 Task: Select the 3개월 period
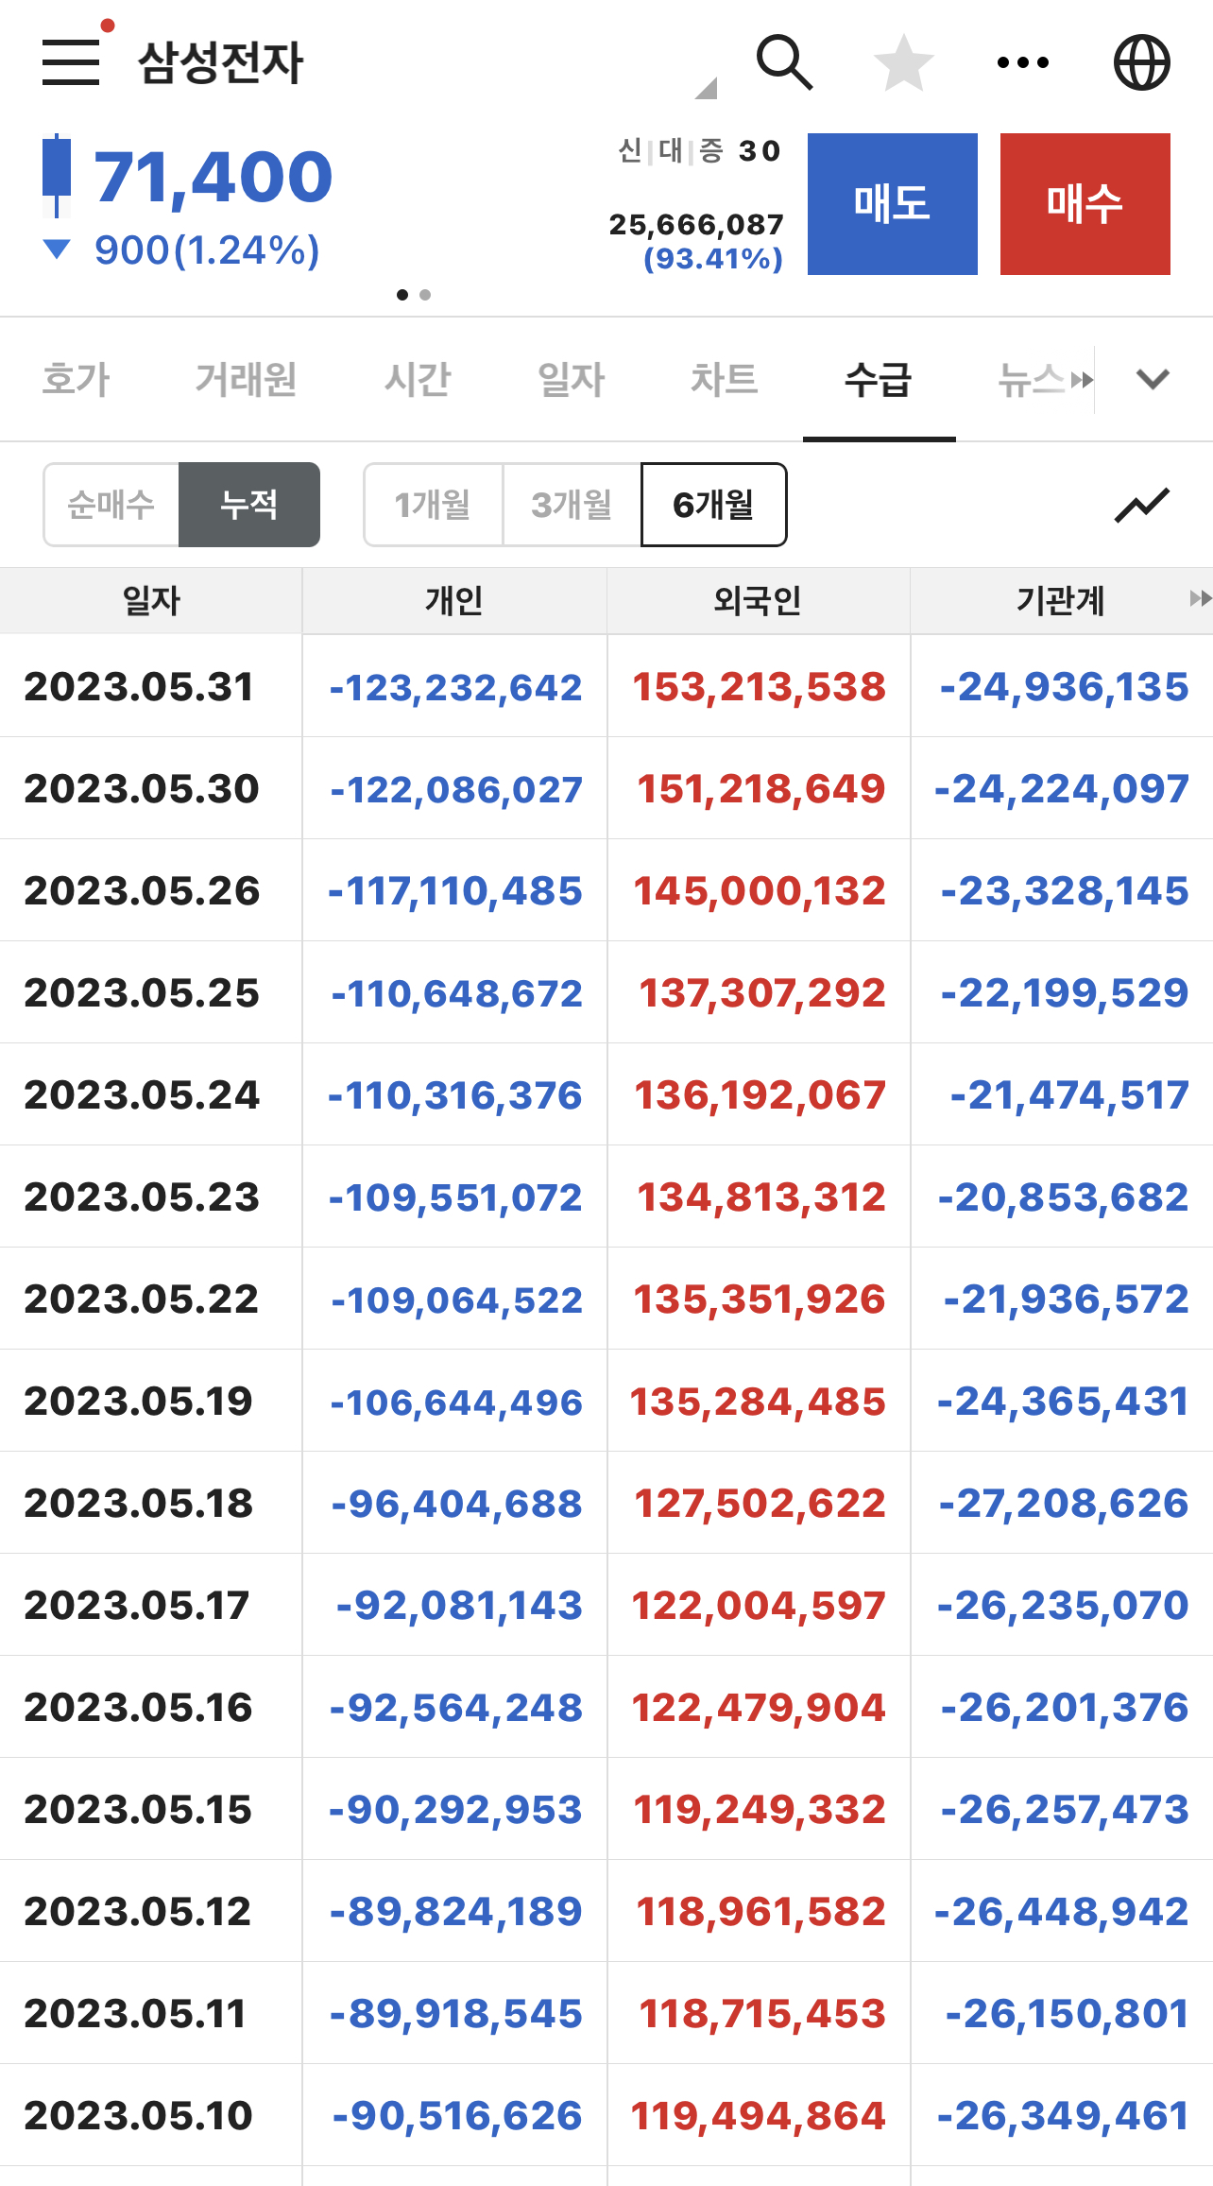572,505
